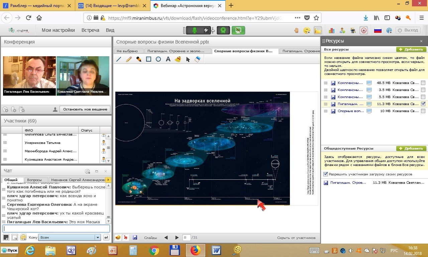Go to previous slide
This screenshot has width=428, height=257.
point(166,238)
